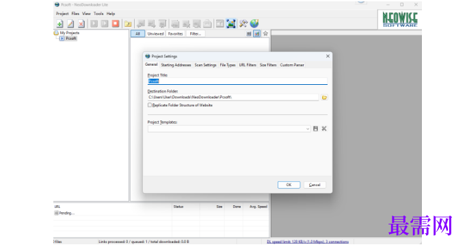Open the Project menu
Screen dimensions: 465x247
tap(62, 14)
